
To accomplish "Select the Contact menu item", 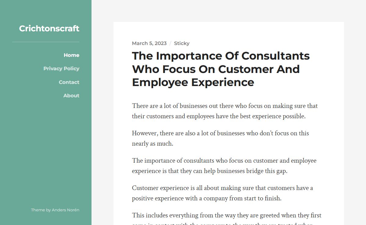I will tap(69, 82).
